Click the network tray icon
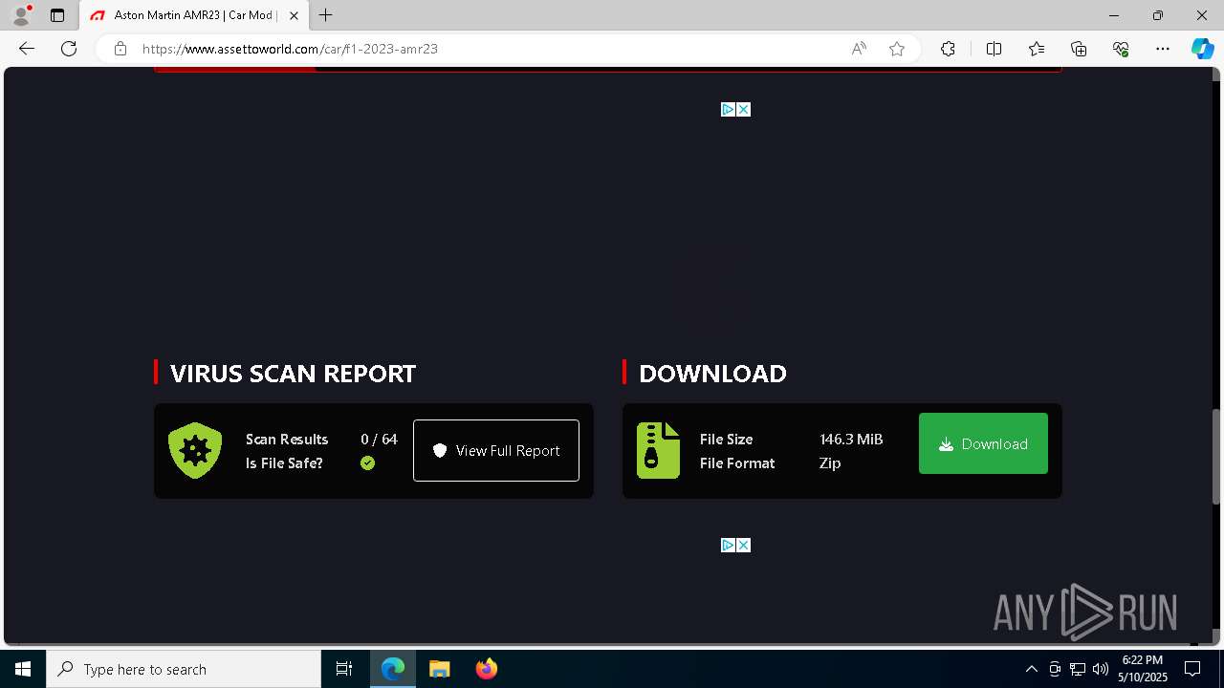Image resolution: width=1224 pixels, height=688 pixels. (x=1078, y=669)
